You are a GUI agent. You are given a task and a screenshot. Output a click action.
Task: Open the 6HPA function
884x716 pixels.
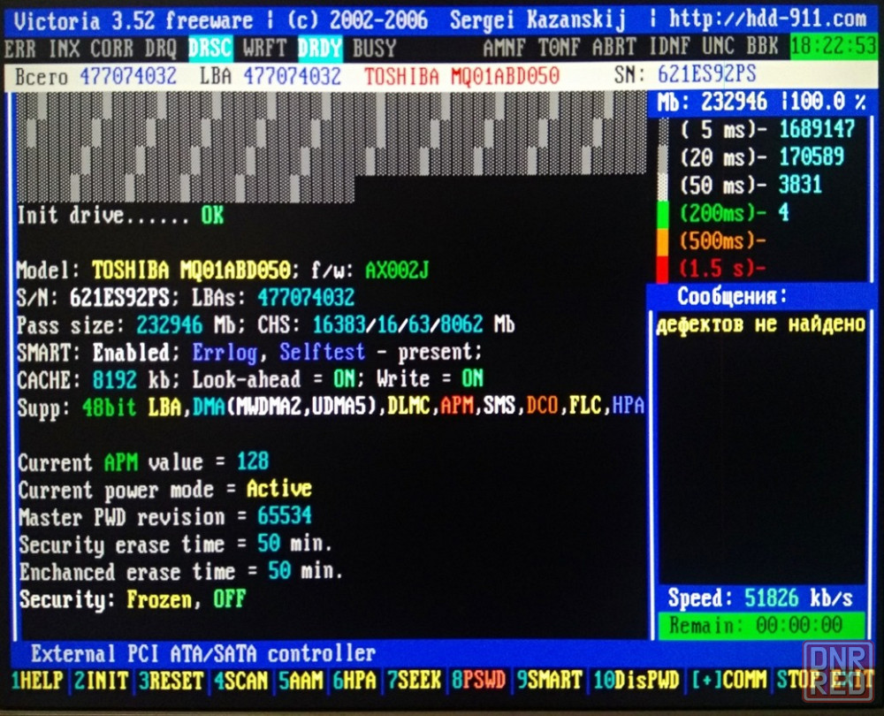(354, 681)
